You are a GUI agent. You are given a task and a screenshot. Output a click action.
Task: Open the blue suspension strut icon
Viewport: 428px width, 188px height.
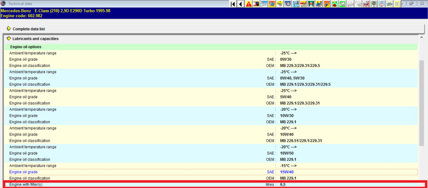295,4
